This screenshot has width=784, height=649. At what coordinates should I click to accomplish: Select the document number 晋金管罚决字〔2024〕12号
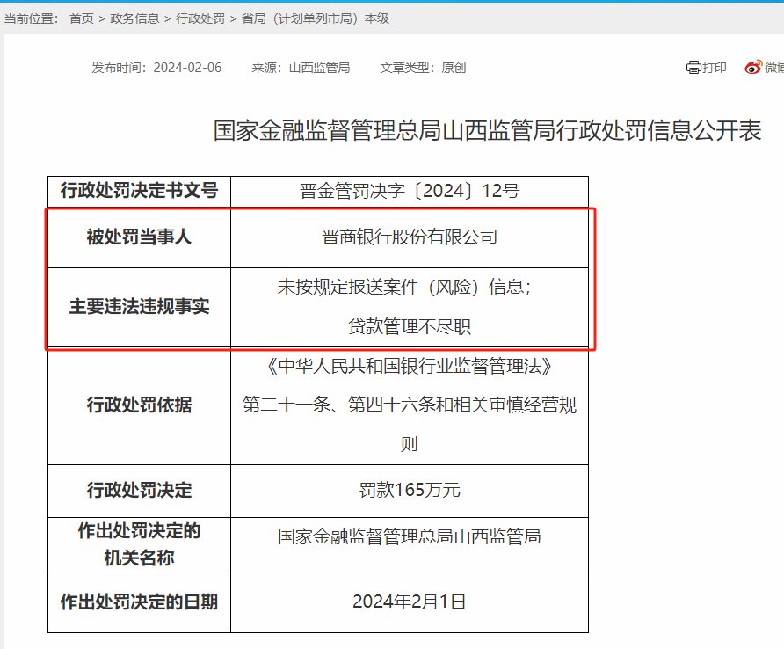coord(410,191)
